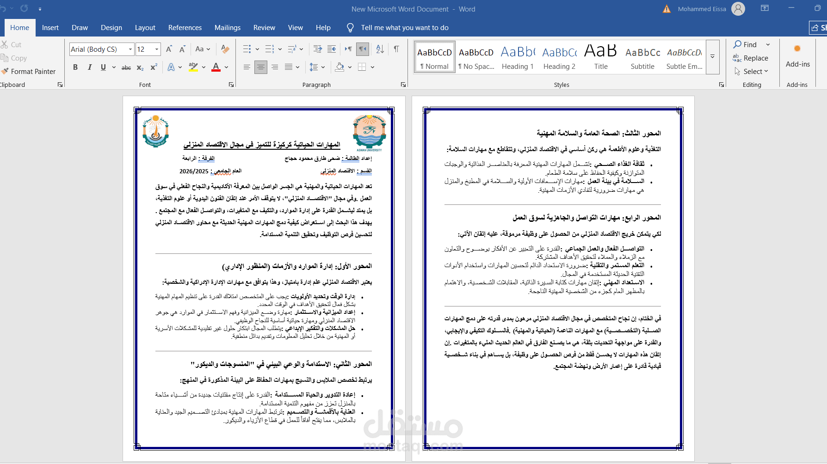Switch to the References tab
The width and height of the screenshot is (827, 464).
click(185, 28)
